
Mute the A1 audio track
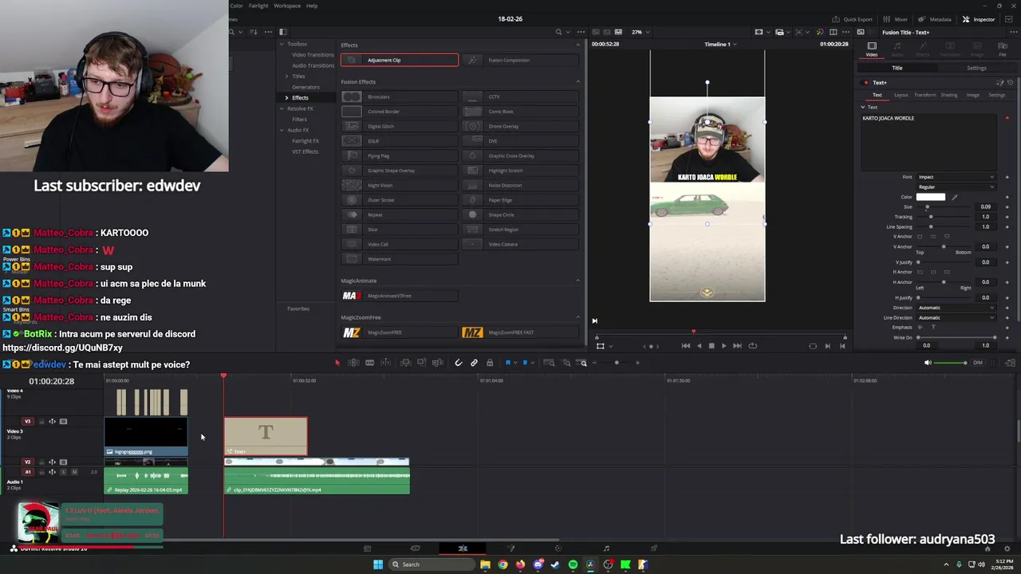pyautogui.click(x=74, y=472)
